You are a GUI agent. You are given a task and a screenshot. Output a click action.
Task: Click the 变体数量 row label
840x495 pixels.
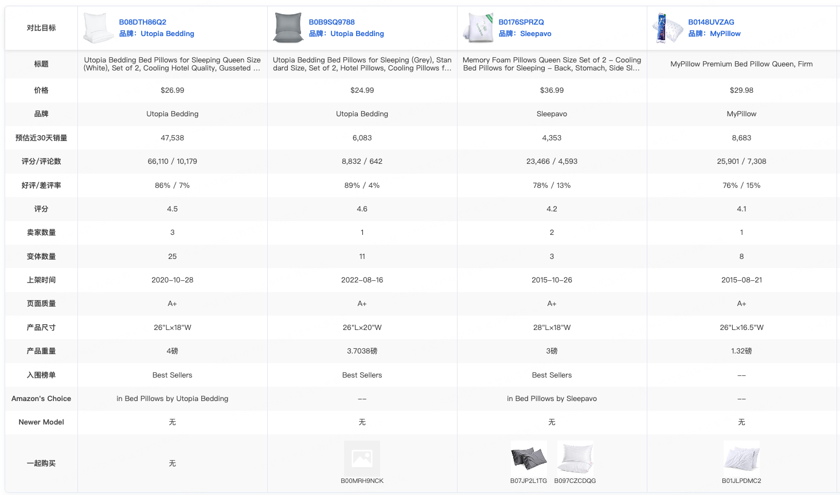[41, 257]
